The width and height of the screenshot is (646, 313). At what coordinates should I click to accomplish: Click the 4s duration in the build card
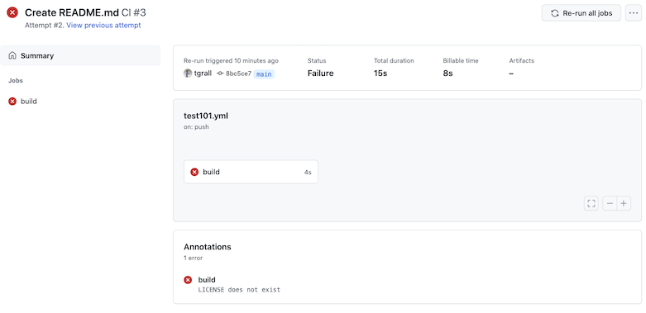[308, 173]
